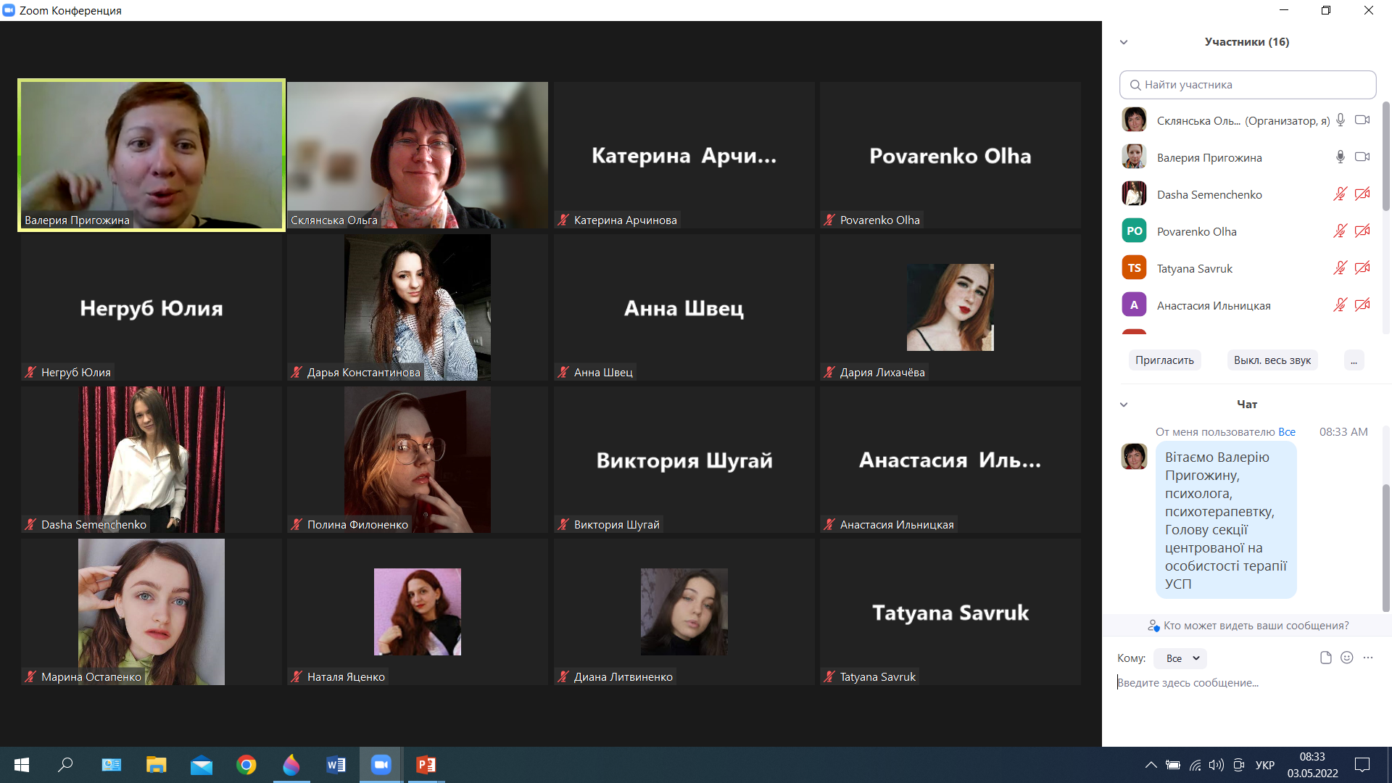Click microphone icon next to Валерия Пригожина
The image size is (1392, 783).
coord(1341,157)
